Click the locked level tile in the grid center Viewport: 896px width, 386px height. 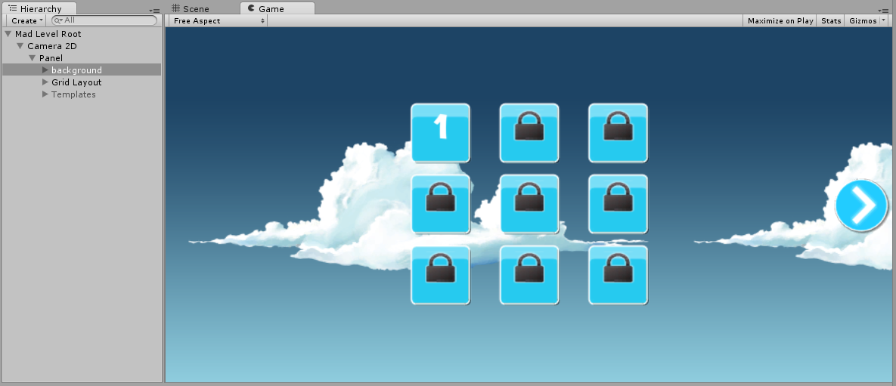click(x=529, y=204)
